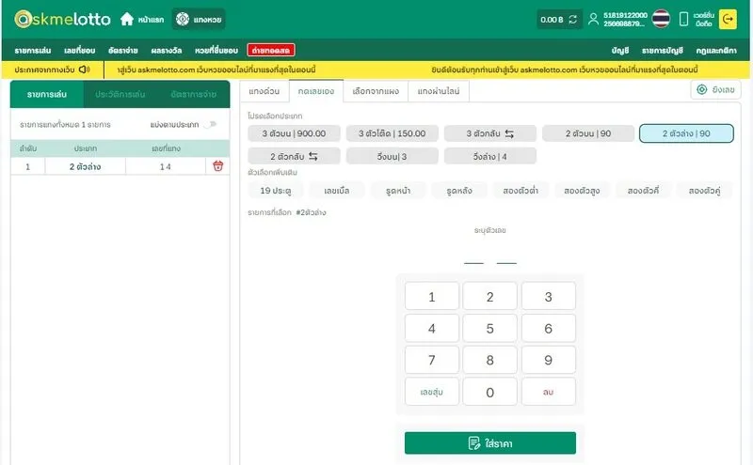Select the 19 ประตู option
This screenshot has width=753, height=465.
pos(275,191)
